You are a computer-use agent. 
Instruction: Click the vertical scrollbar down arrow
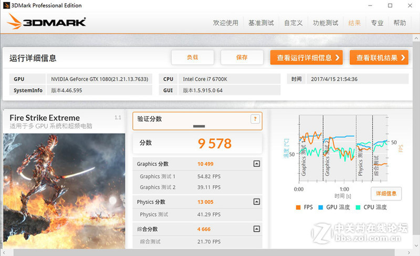[416, 246]
